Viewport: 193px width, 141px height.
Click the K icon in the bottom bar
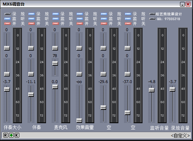tap(17, 135)
